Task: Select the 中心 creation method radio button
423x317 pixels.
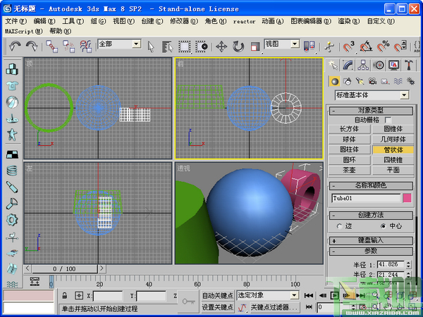Action: tap(384, 226)
